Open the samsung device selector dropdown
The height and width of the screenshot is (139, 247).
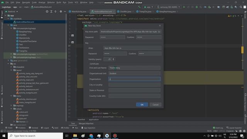point(169,7)
